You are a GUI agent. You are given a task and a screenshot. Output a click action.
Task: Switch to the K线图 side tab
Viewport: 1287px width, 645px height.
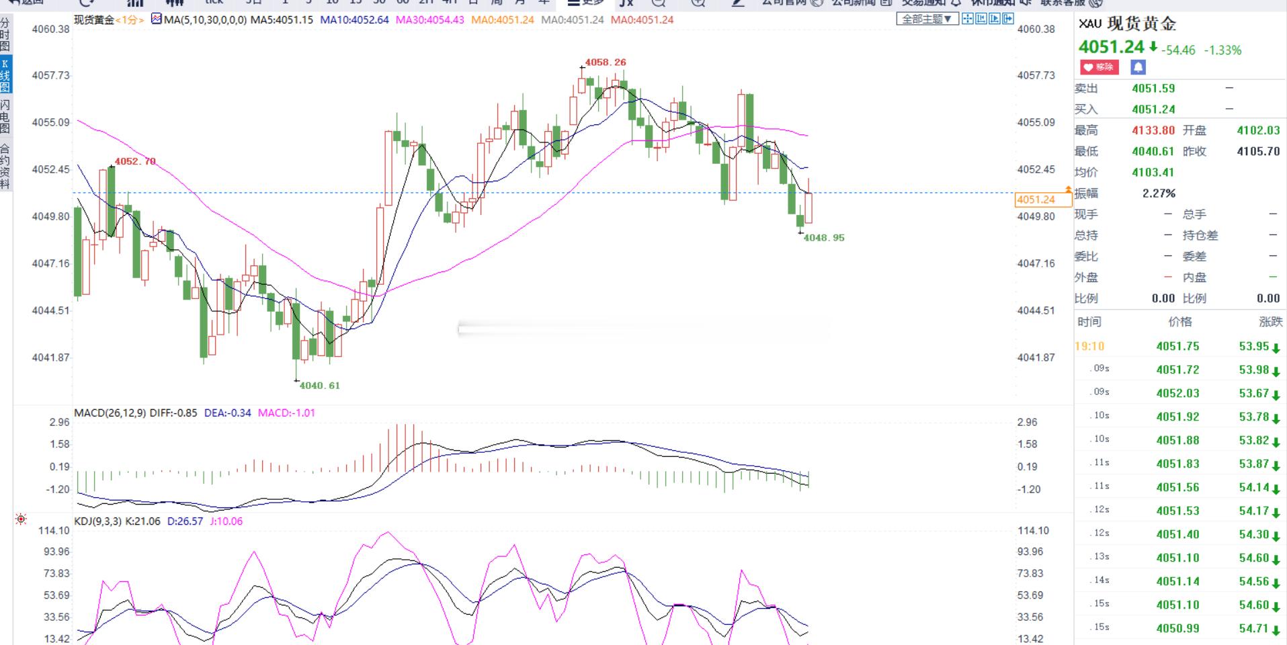[x=5, y=75]
